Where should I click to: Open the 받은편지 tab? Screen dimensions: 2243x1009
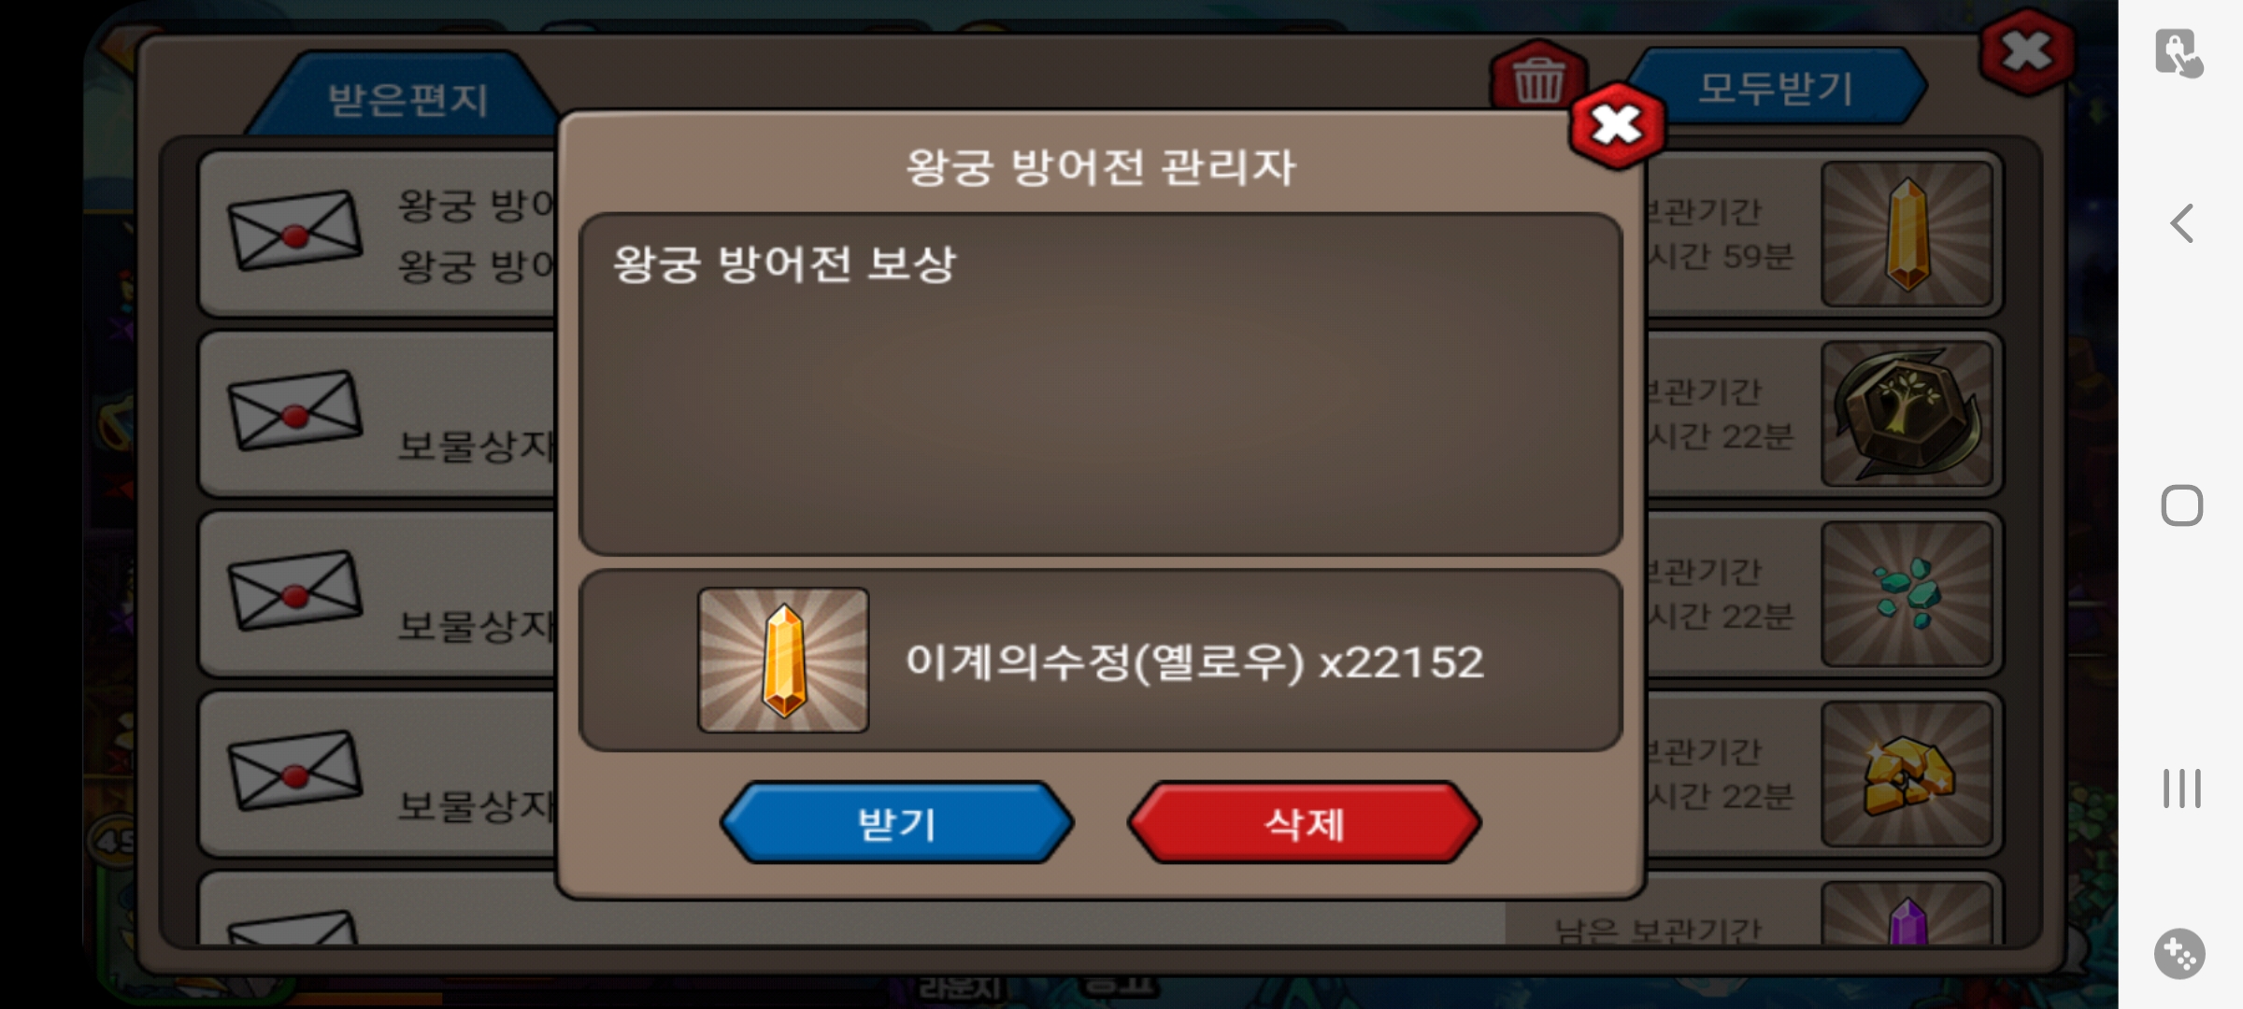407,99
